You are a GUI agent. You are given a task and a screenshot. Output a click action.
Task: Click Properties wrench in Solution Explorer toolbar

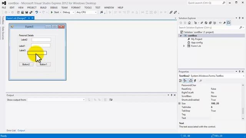224,23
